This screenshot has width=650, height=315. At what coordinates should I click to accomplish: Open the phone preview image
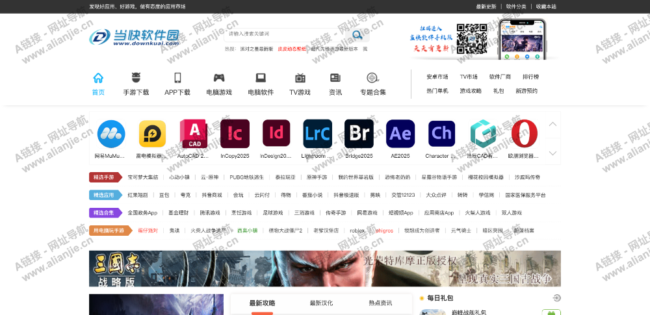(x=523, y=40)
